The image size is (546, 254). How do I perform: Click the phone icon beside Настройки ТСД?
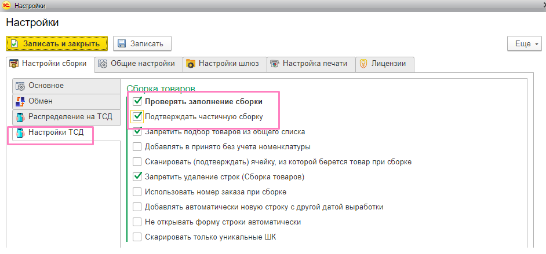(20, 132)
